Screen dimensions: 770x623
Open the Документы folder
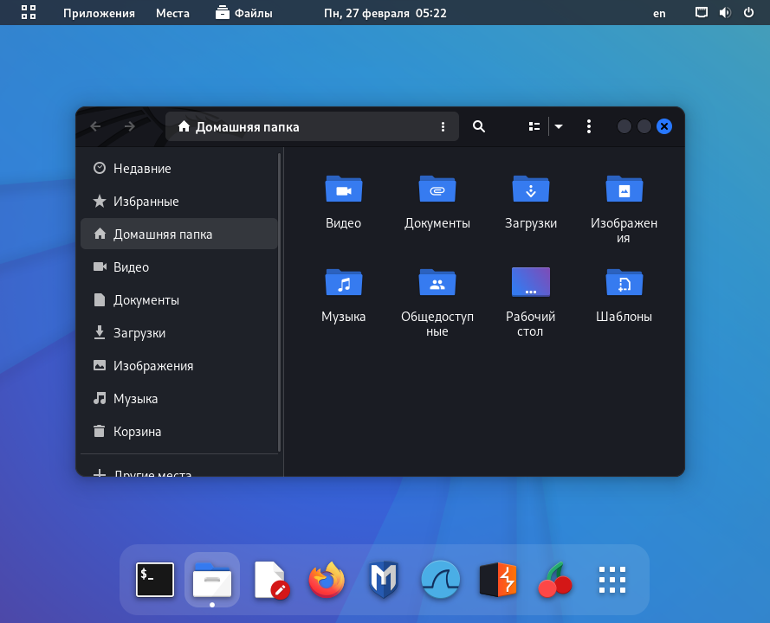[x=437, y=189]
